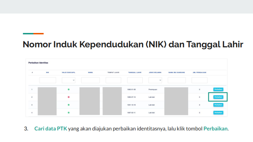Focus the Tempat Lahir filter input field
The image size is (253, 142).
pyautogui.click(x=113, y=80)
